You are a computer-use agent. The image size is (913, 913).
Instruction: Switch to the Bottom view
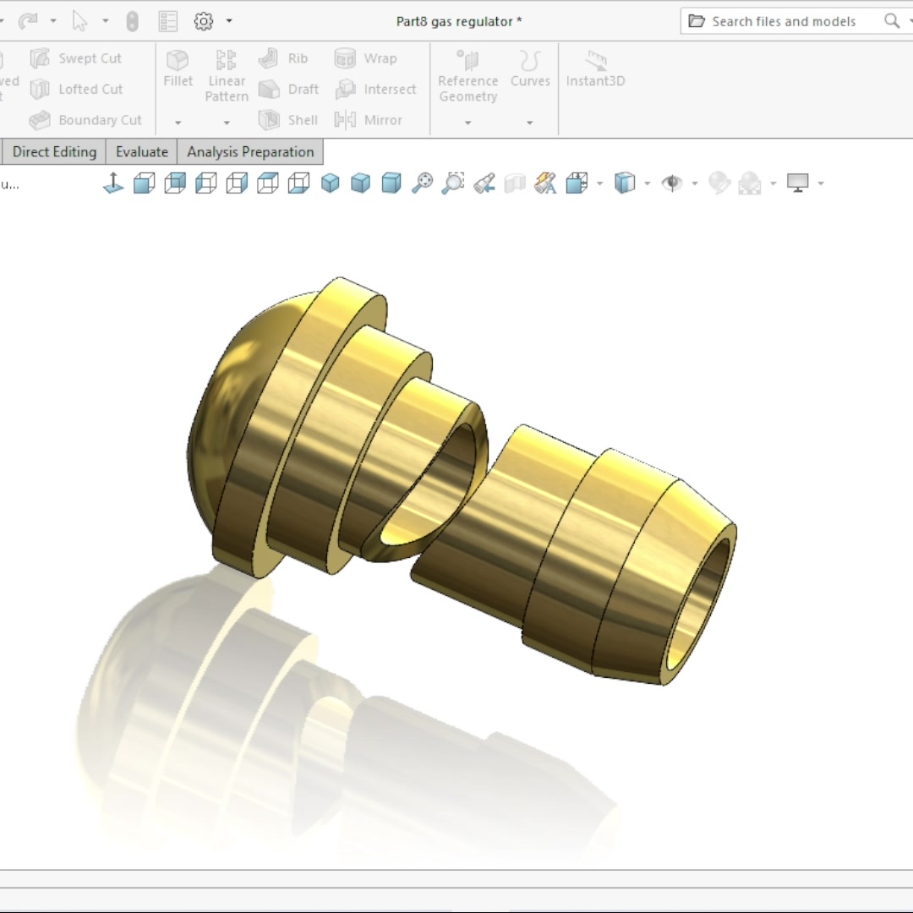298,183
